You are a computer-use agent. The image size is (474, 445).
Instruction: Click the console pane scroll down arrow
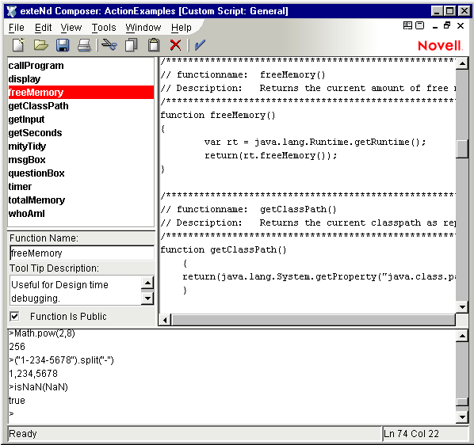[462, 417]
